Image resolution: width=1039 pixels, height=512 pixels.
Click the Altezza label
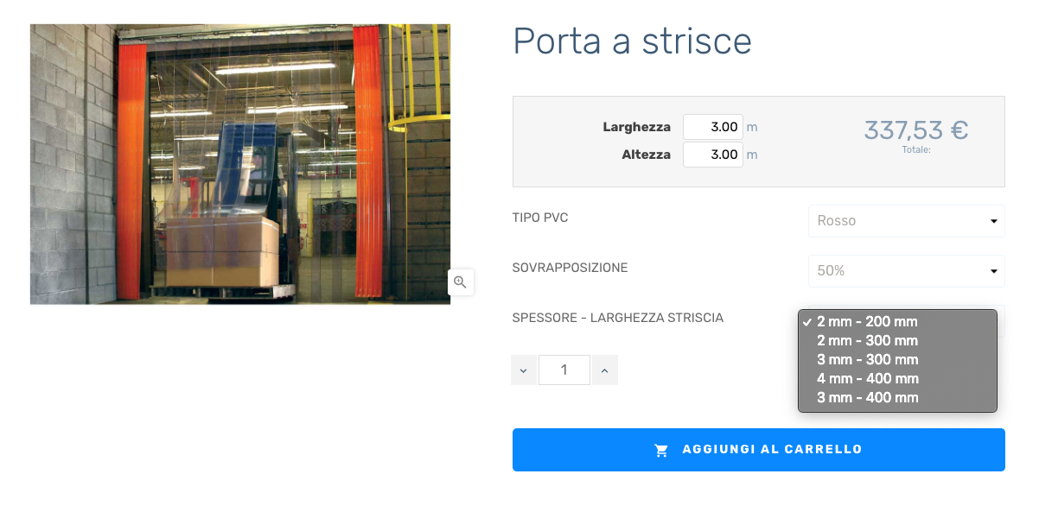(x=647, y=155)
